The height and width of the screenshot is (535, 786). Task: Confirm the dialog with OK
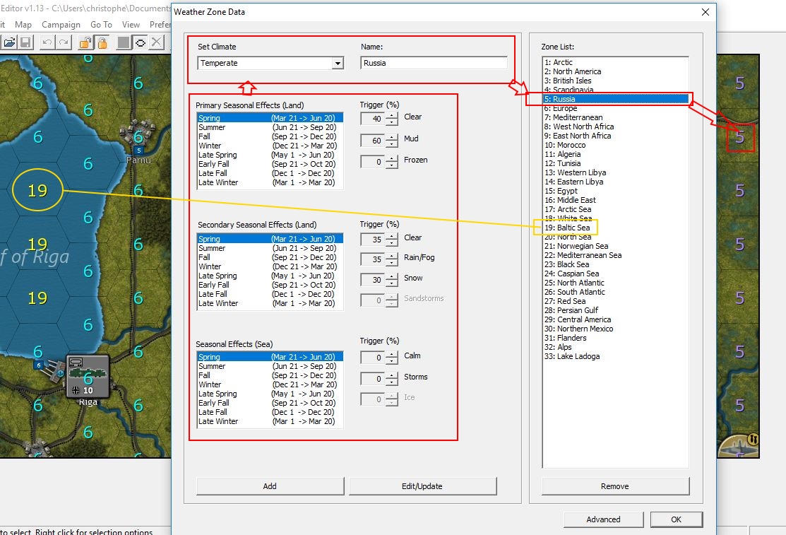click(x=677, y=519)
